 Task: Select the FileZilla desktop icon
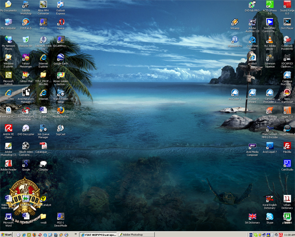click(x=287, y=146)
